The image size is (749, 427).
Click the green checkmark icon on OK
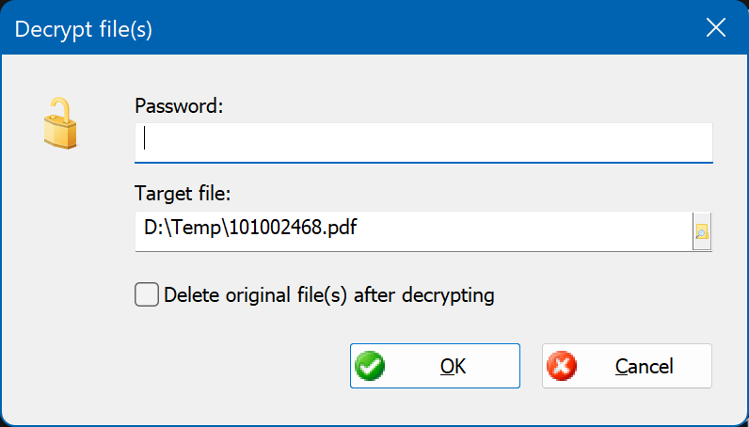(370, 366)
